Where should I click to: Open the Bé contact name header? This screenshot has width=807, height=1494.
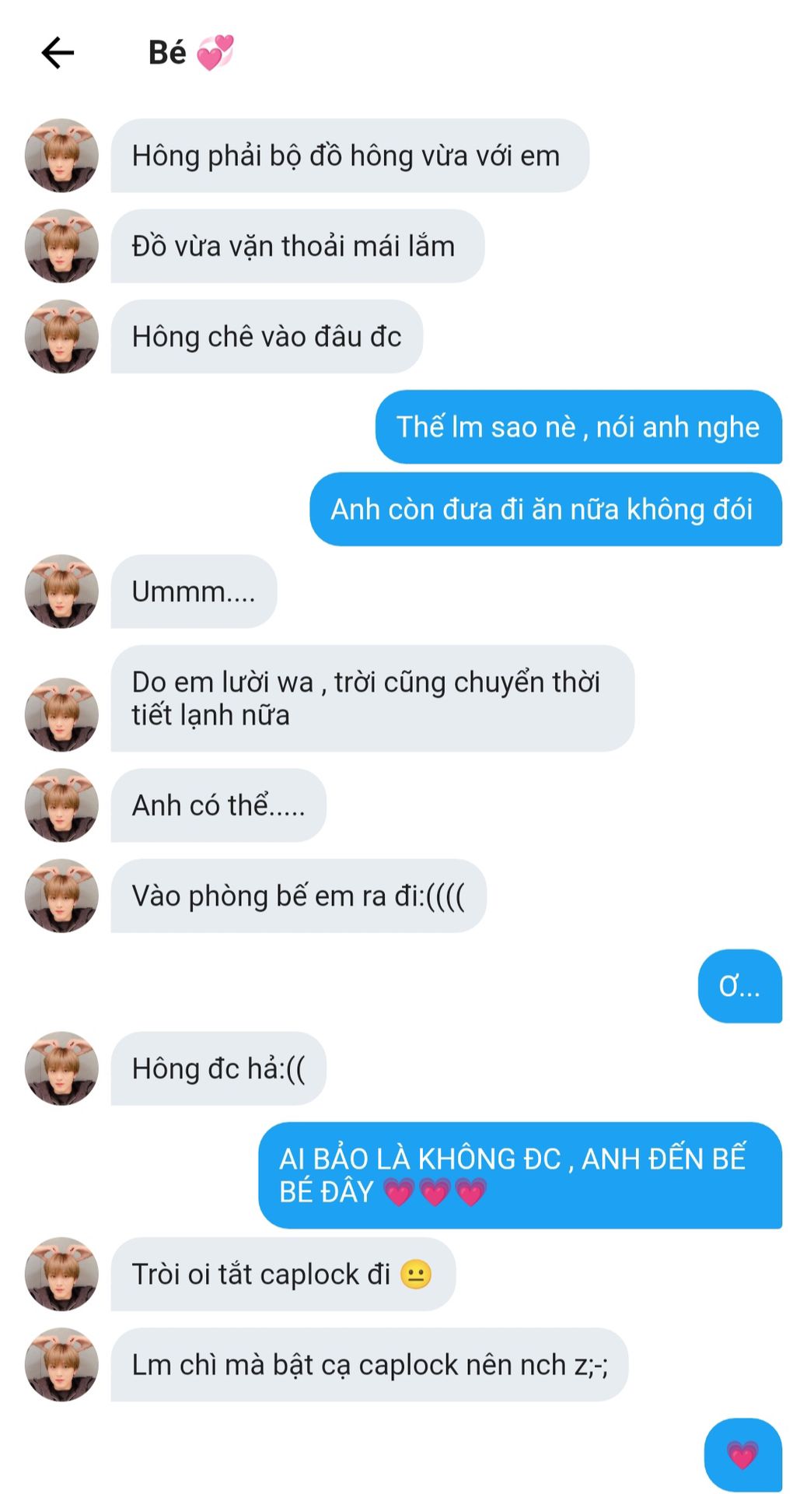pyautogui.click(x=190, y=53)
